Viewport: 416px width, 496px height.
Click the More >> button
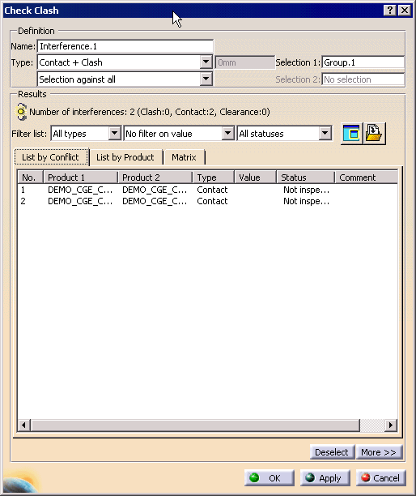point(379,452)
